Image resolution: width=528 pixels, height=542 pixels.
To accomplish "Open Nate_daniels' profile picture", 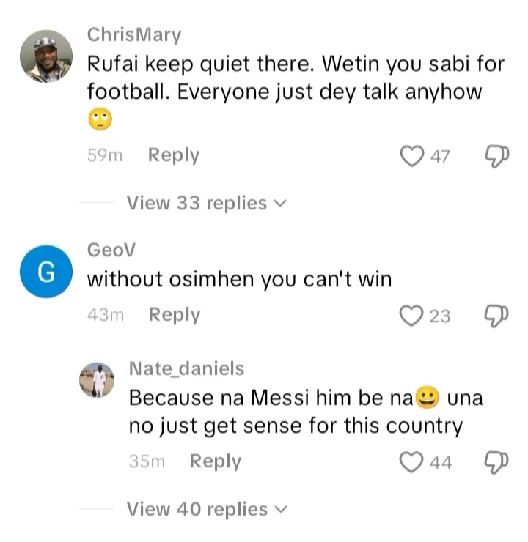I will coord(98,380).
